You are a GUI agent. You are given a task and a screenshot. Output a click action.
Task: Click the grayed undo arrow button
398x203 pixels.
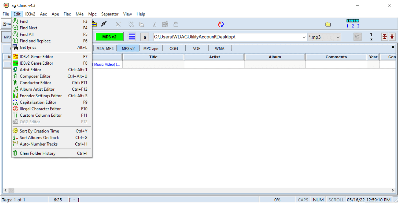tap(357, 37)
